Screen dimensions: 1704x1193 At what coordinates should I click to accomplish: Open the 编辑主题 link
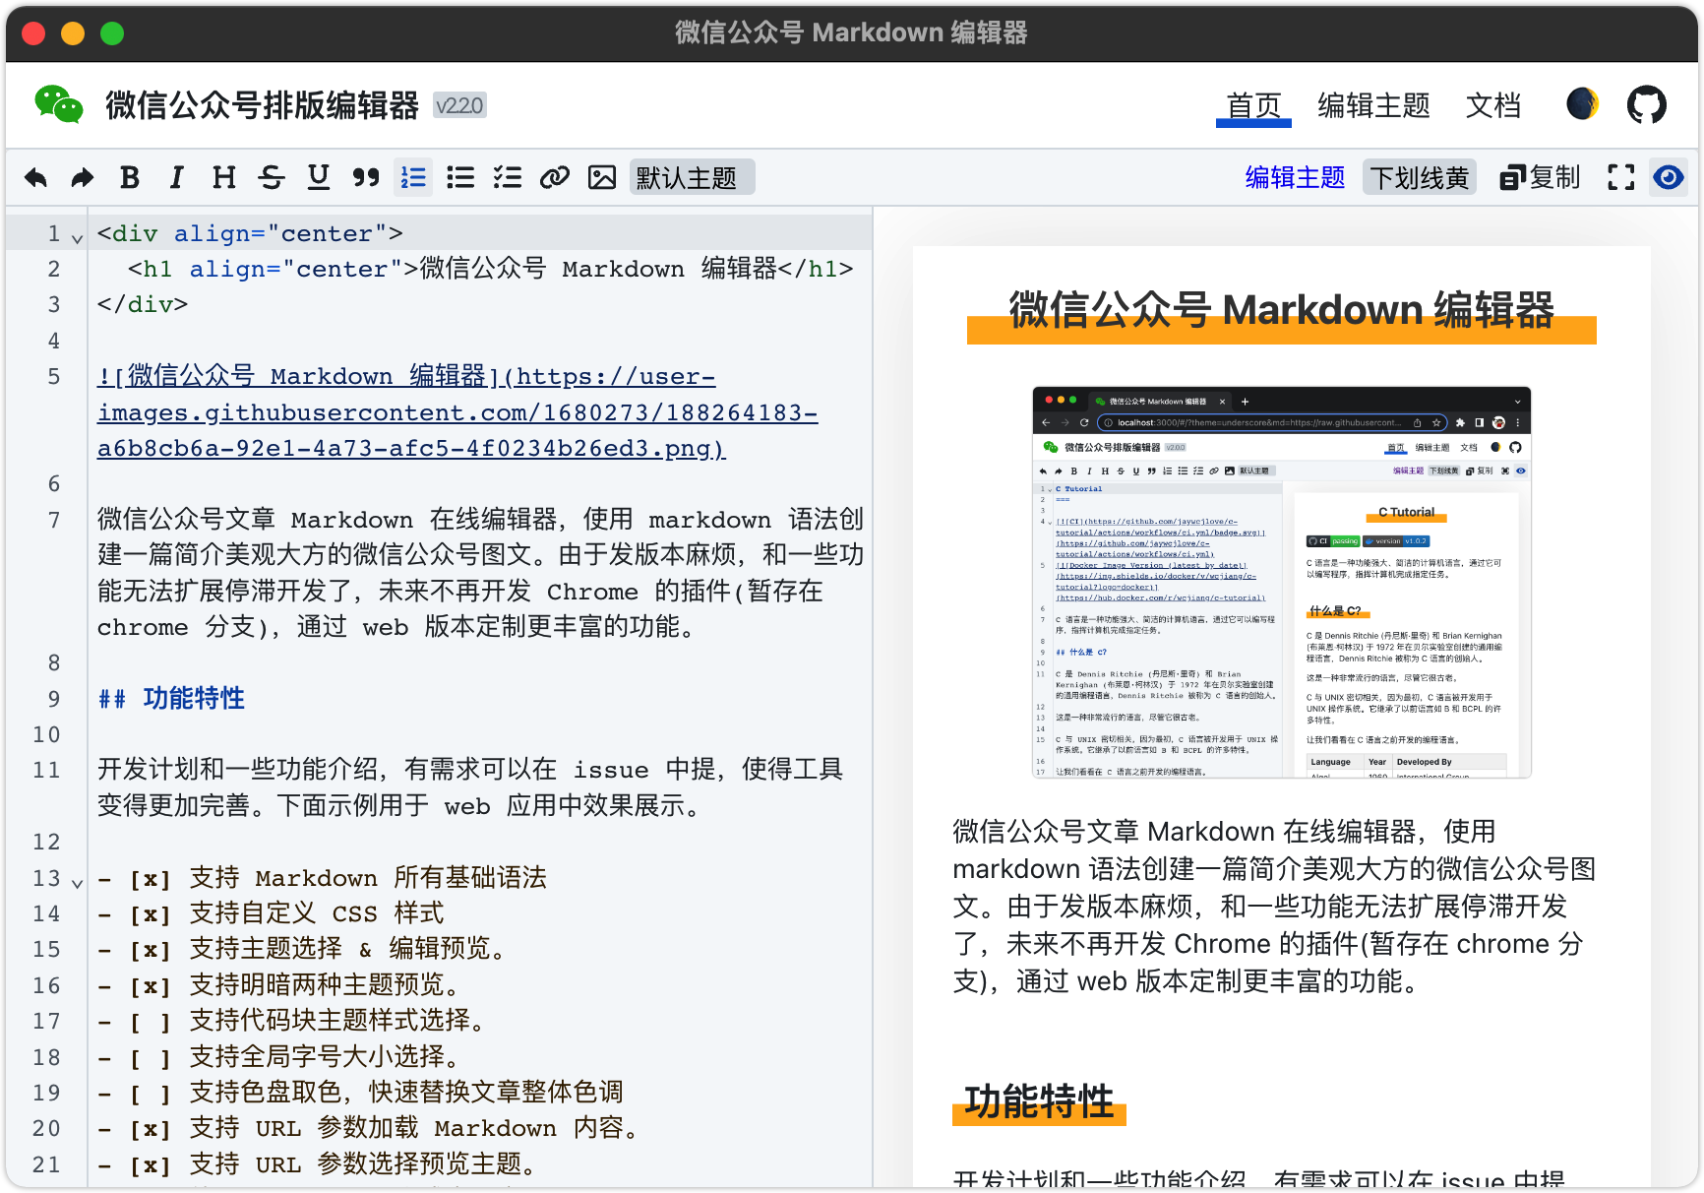click(x=1295, y=177)
